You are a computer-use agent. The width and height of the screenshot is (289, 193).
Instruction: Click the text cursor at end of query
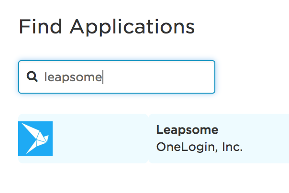(x=103, y=77)
